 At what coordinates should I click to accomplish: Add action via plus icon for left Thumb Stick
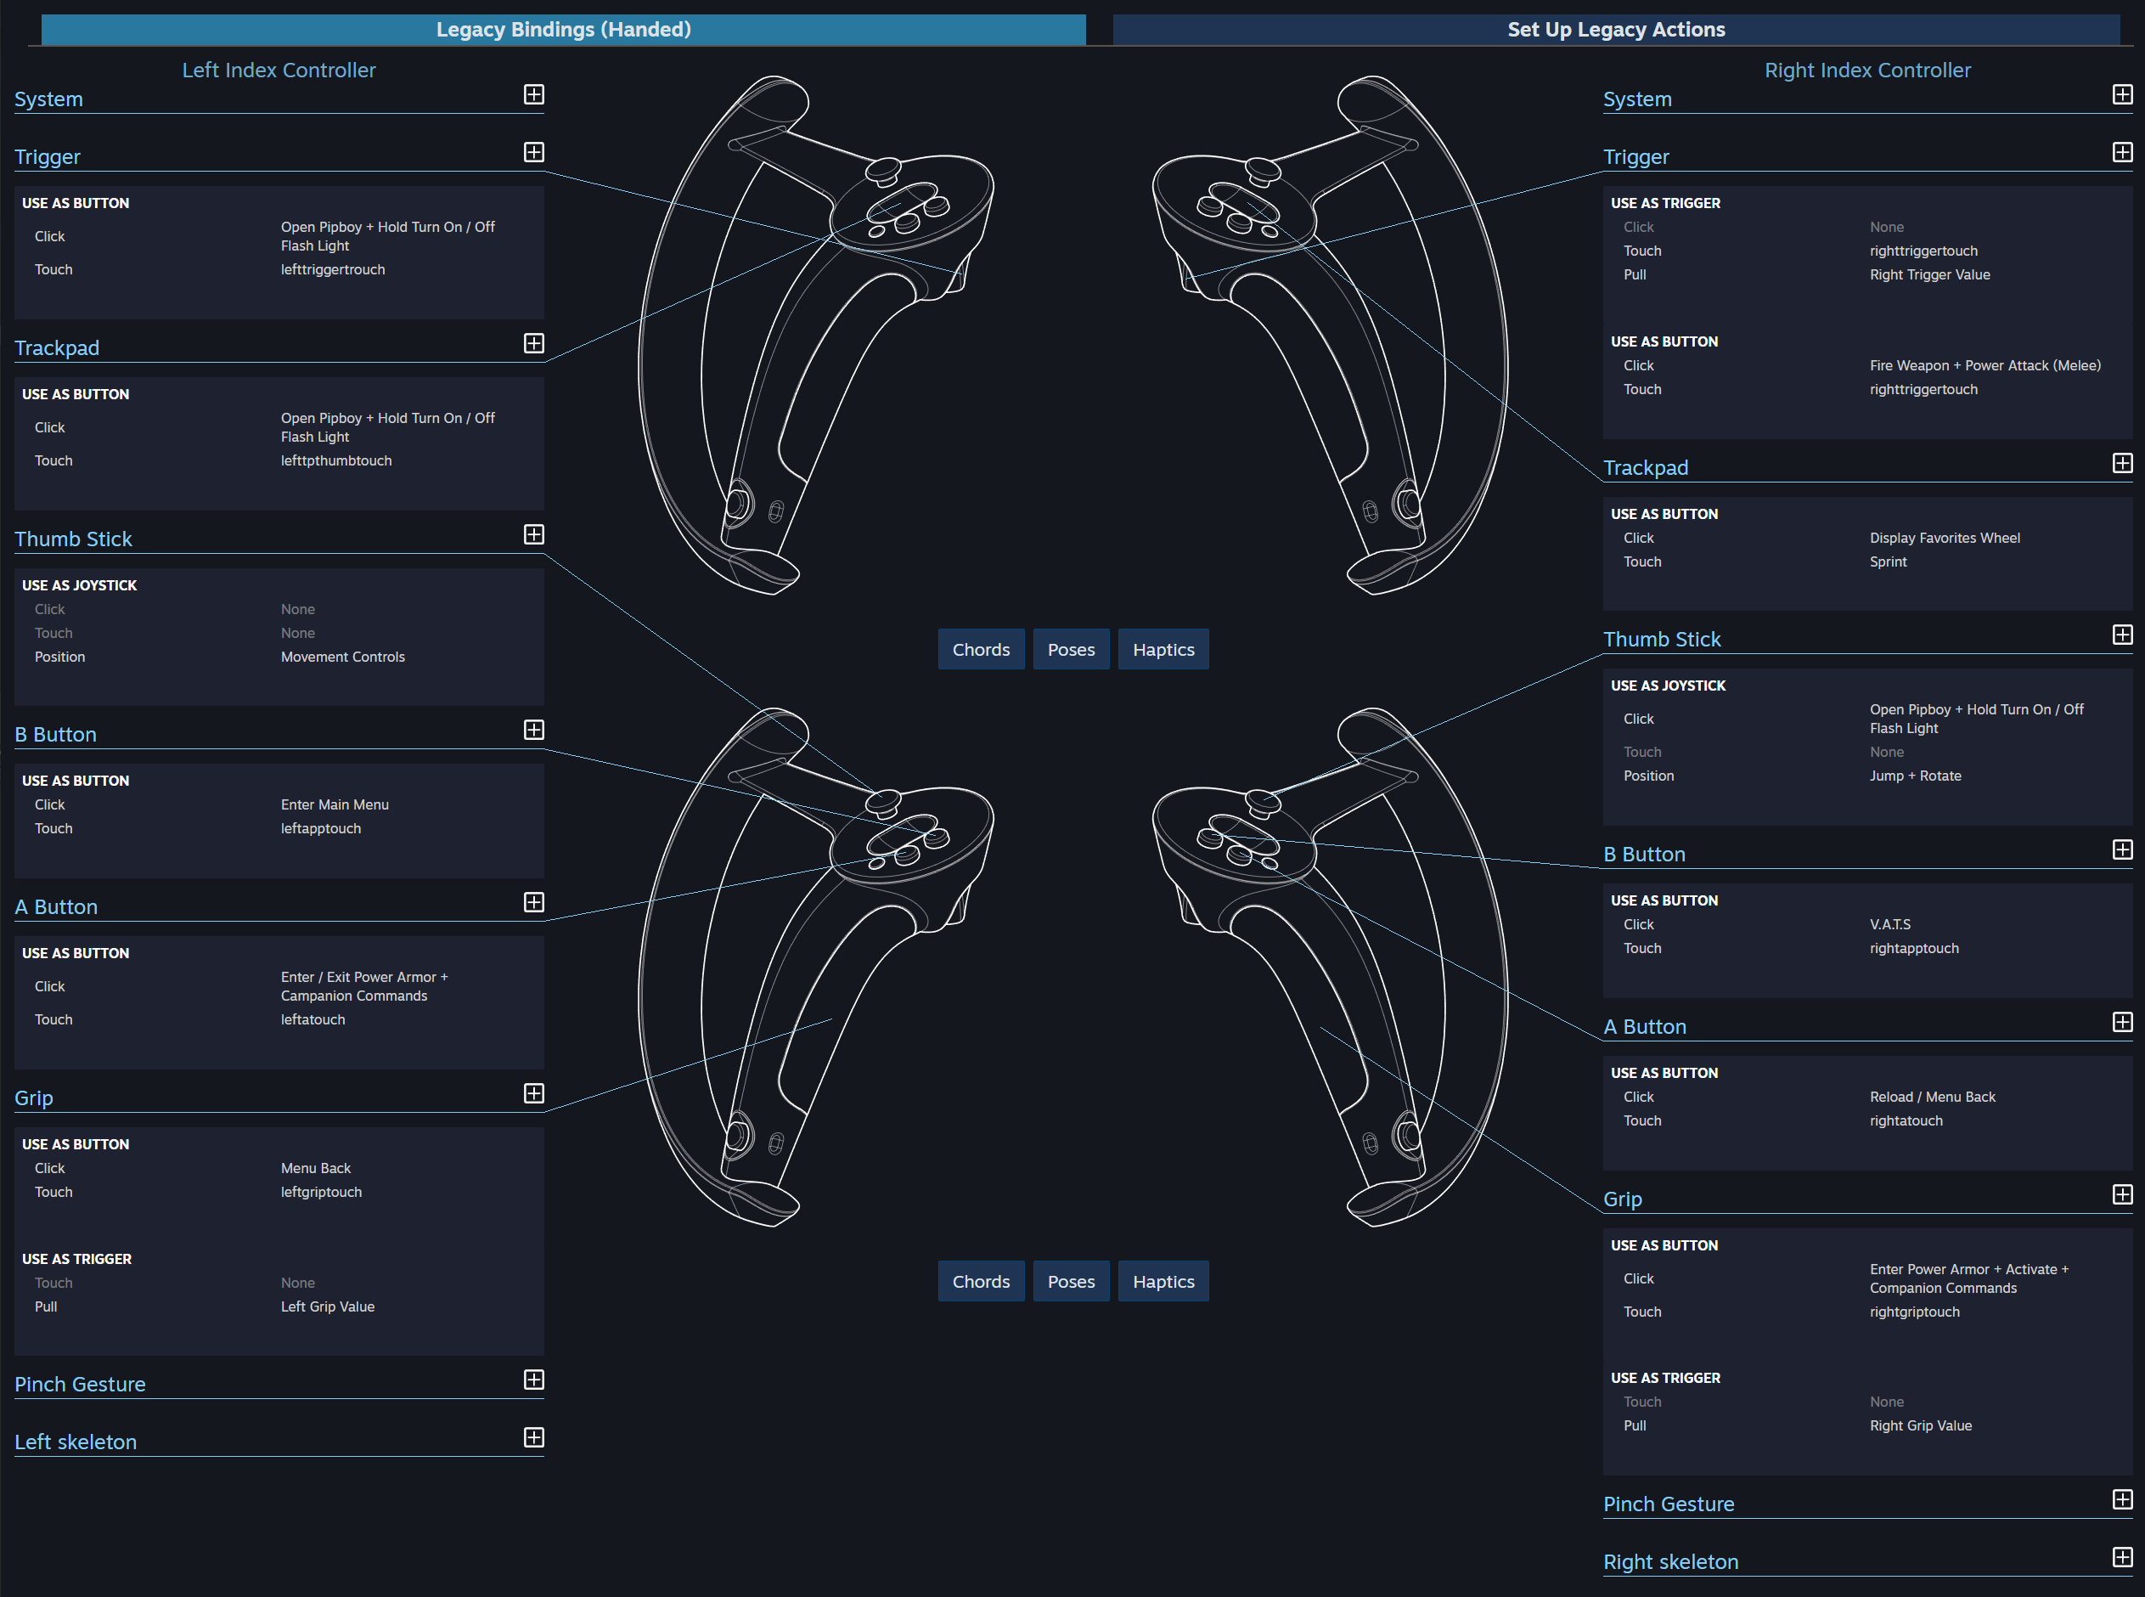(533, 534)
